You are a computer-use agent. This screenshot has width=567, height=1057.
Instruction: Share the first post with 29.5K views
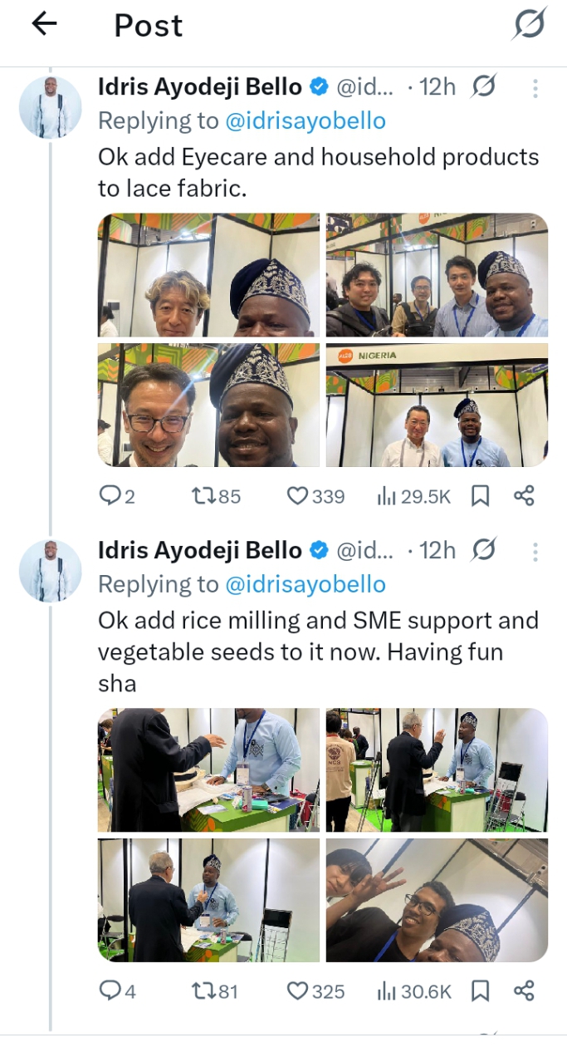(524, 496)
